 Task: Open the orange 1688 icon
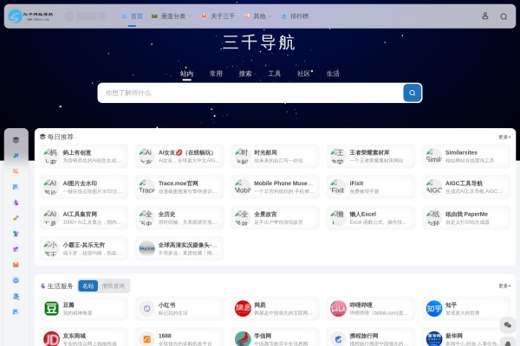[x=147, y=339]
